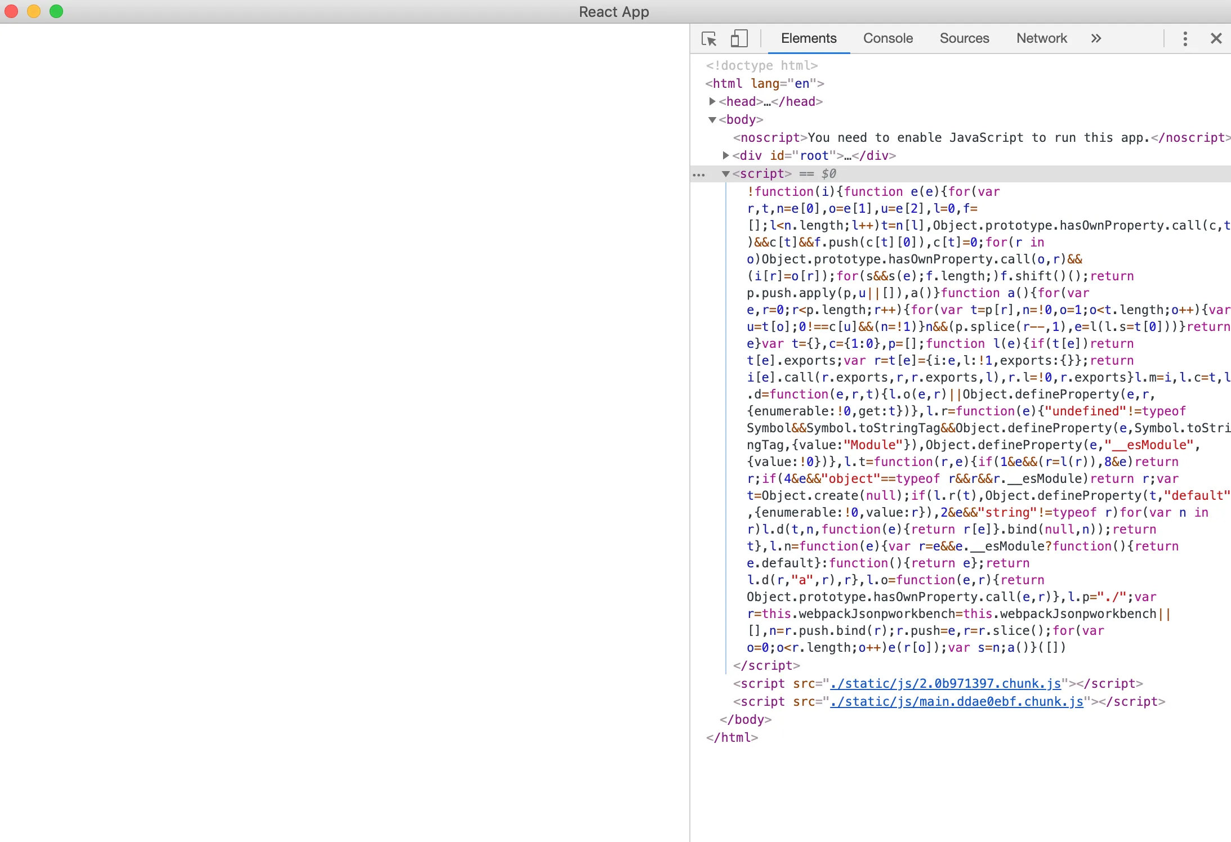Click the red macOS close button

coord(11,11)
